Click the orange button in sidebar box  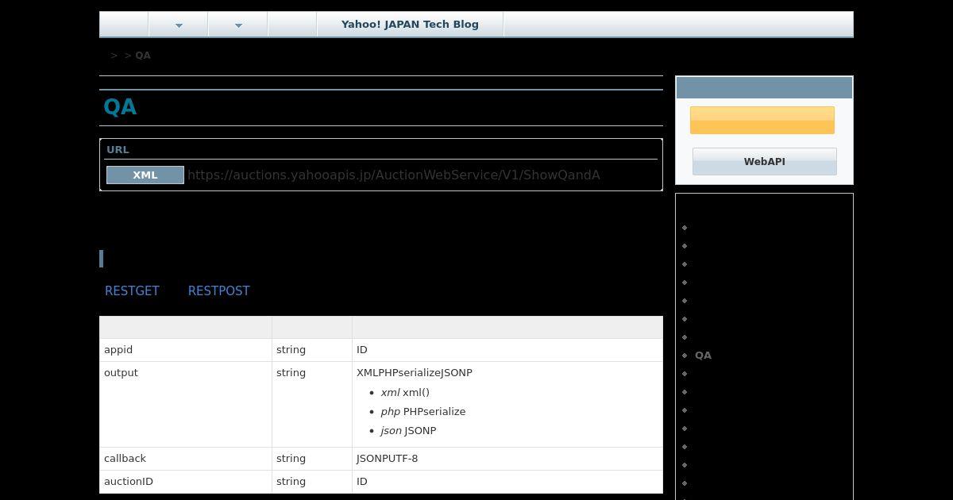762,120
